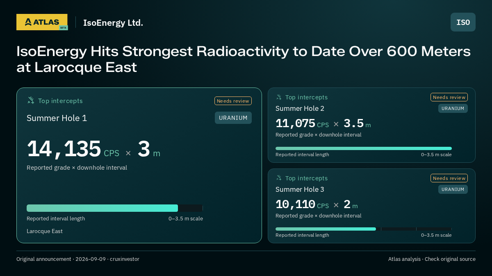Click the 2 m interval in Summer Hole 3

[x=351, y=204]
